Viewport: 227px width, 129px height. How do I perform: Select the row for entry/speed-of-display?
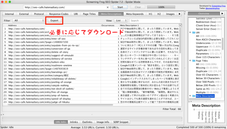(91, 99)
